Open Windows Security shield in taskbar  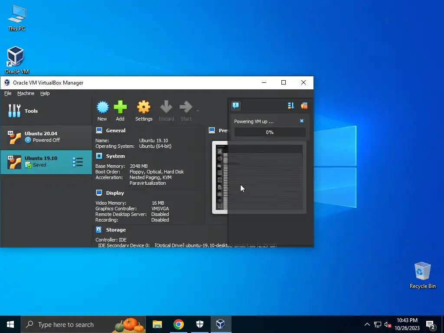click(199, 324)
